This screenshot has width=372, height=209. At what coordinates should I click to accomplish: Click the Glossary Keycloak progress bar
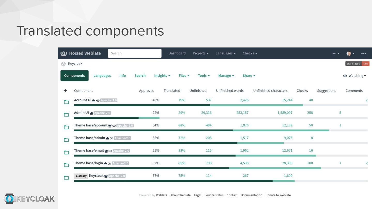[221, 181]
